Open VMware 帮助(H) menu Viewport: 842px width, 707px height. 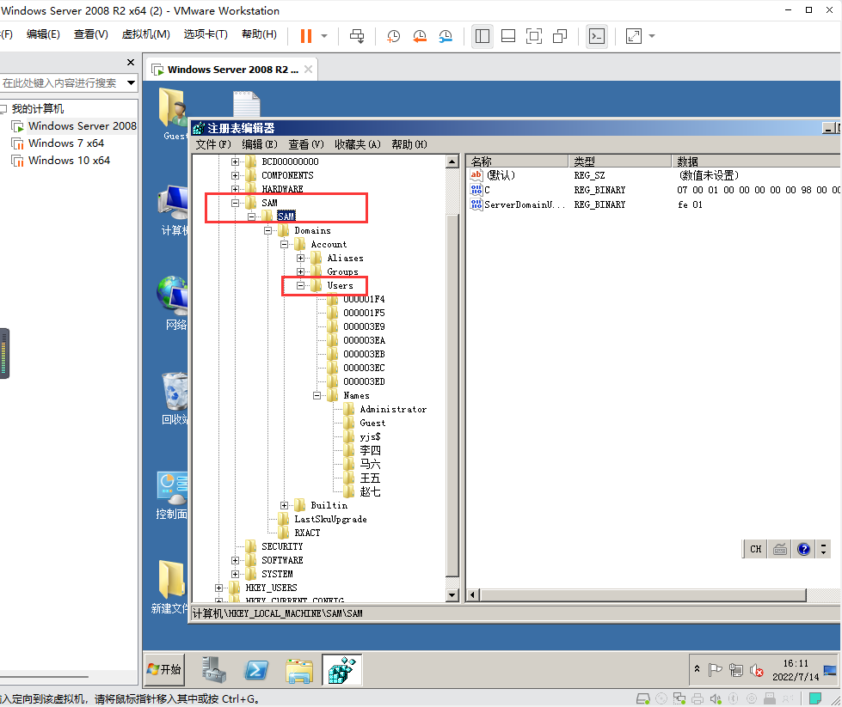pyautogui.click(x=260, y=34)
